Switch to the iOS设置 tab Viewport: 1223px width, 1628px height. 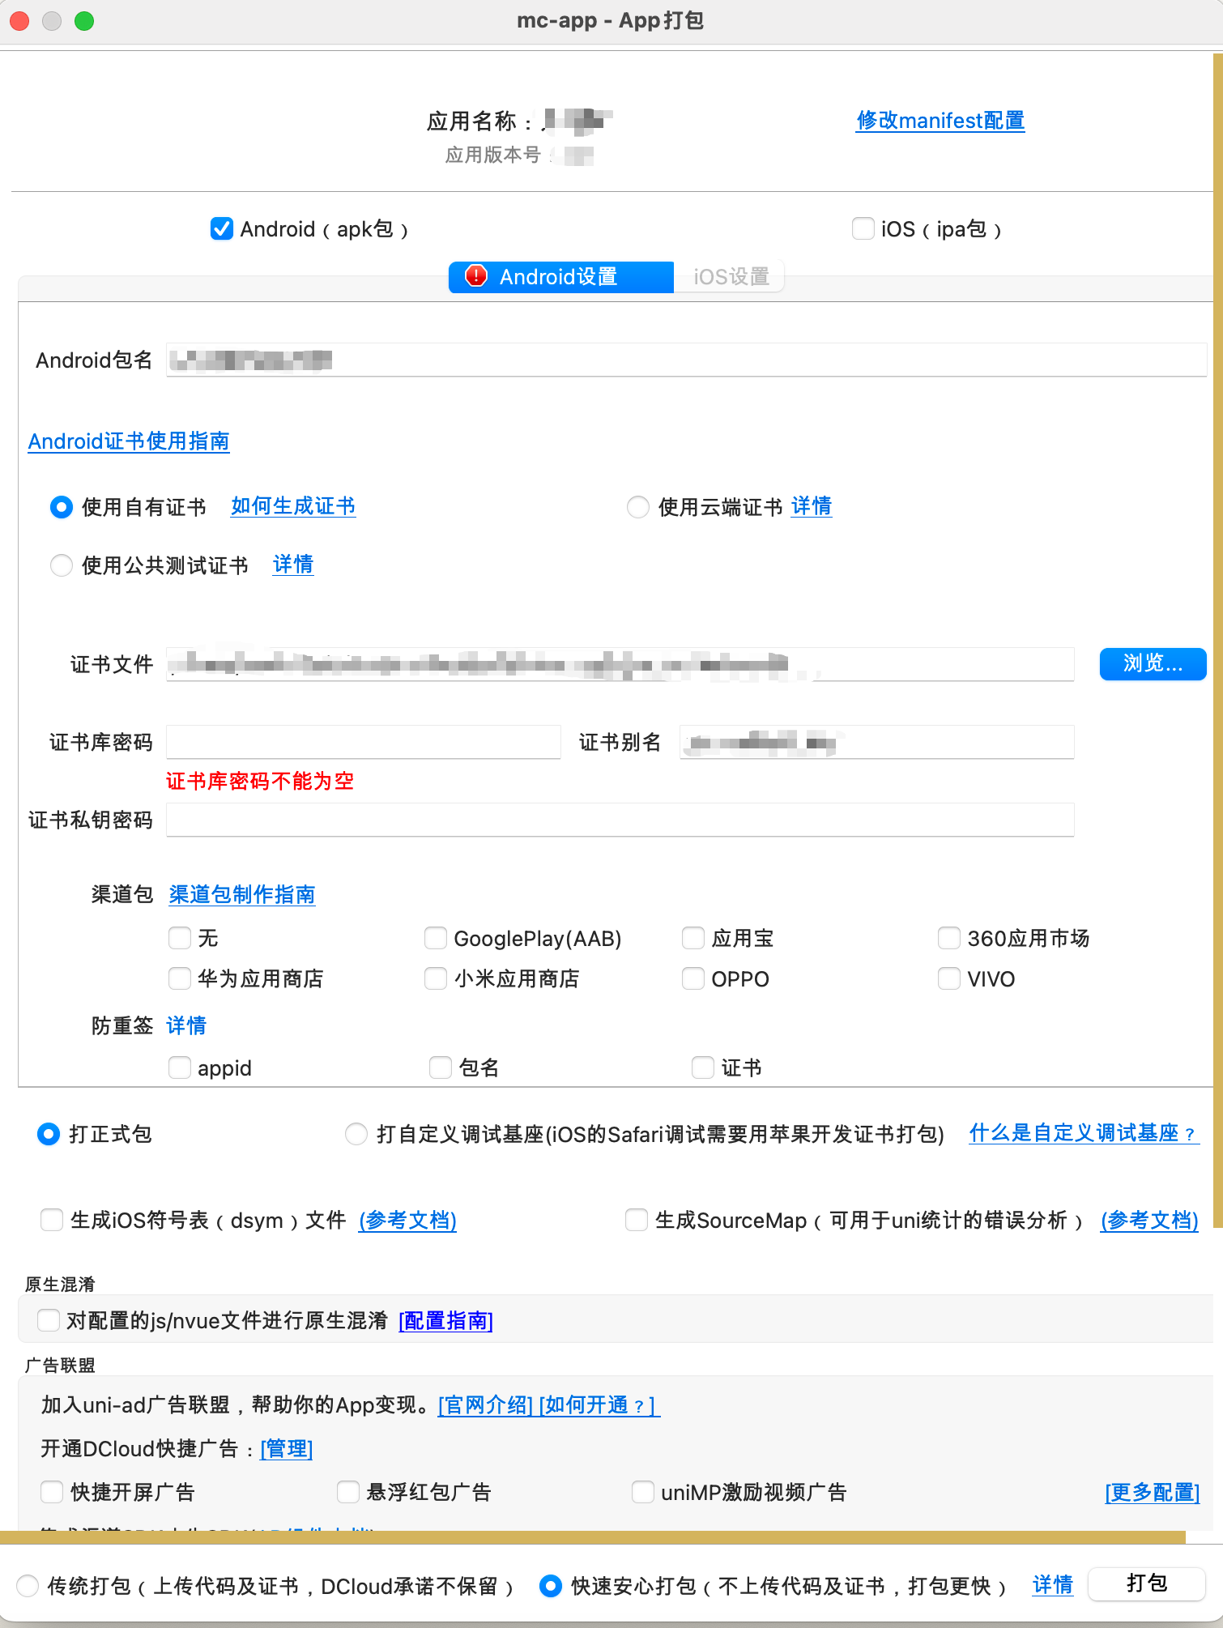(x=730, y=277)
